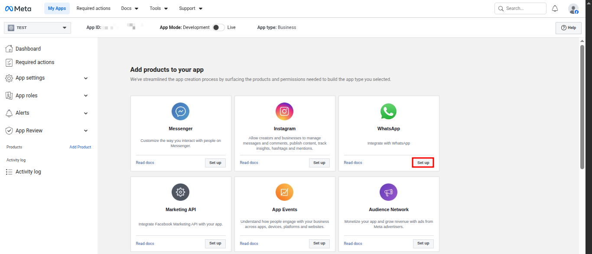Open the Docs menu

[x=130, y=9]
